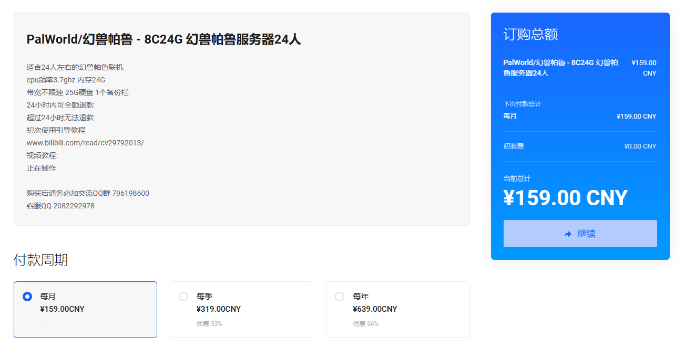This screenshot has width=685, height=338.
Task: Select the 每月 monthly payment radio button
Action: (27, 297)
